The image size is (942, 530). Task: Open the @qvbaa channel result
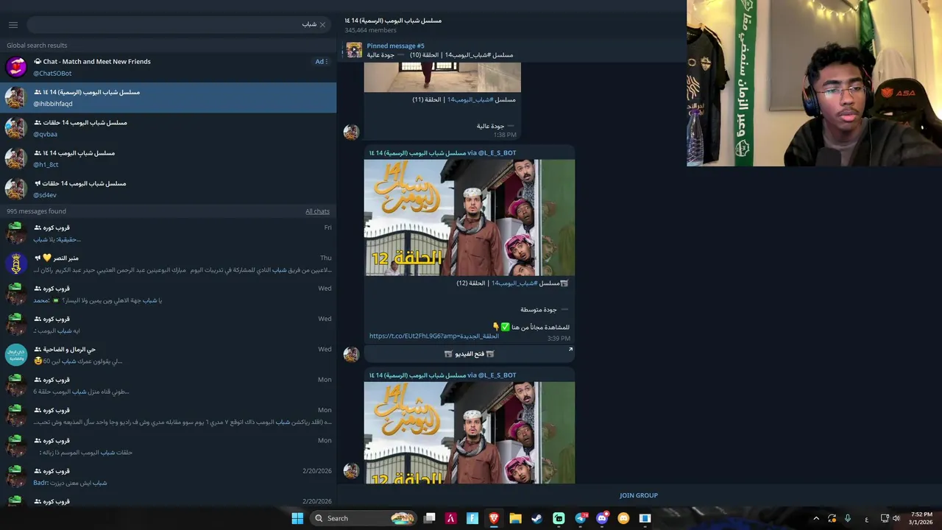click(x=168, y=128)
